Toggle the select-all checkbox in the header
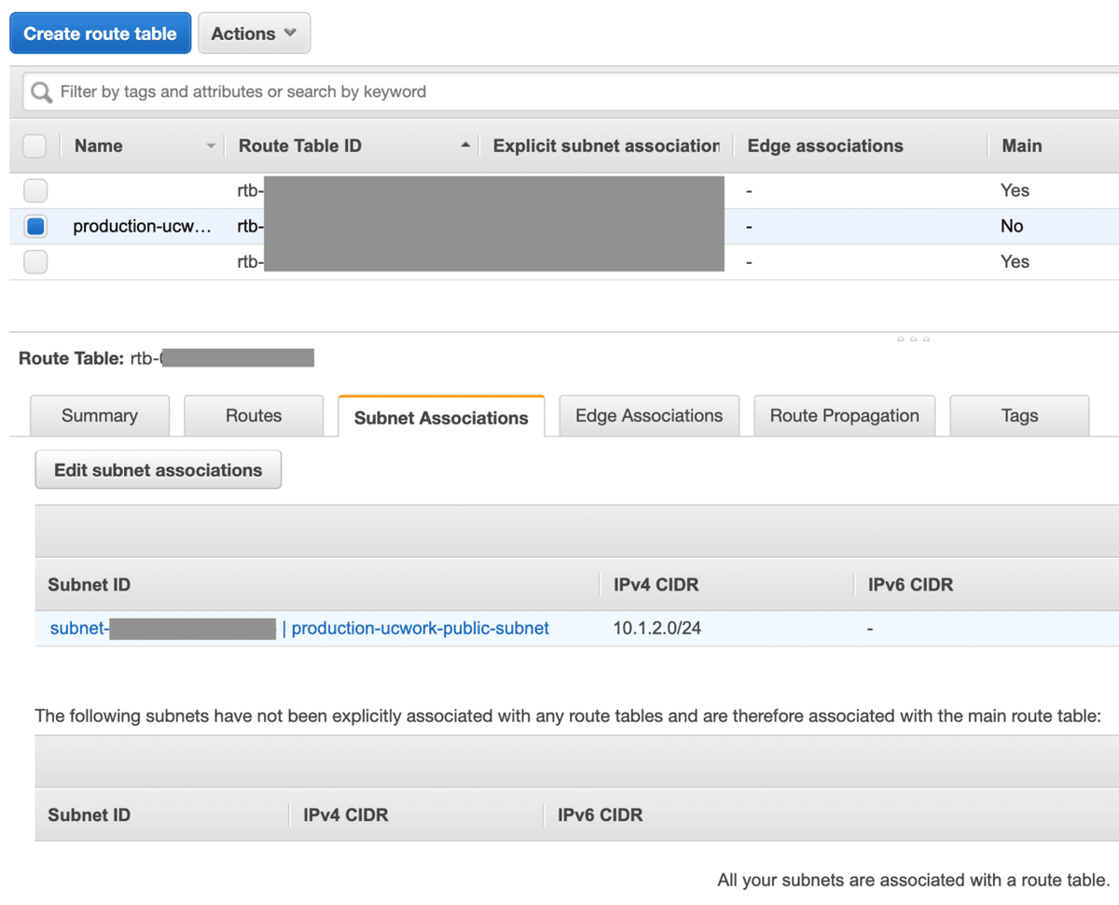The height and width of the screenshot is (905, 1119). click(35, 146)
